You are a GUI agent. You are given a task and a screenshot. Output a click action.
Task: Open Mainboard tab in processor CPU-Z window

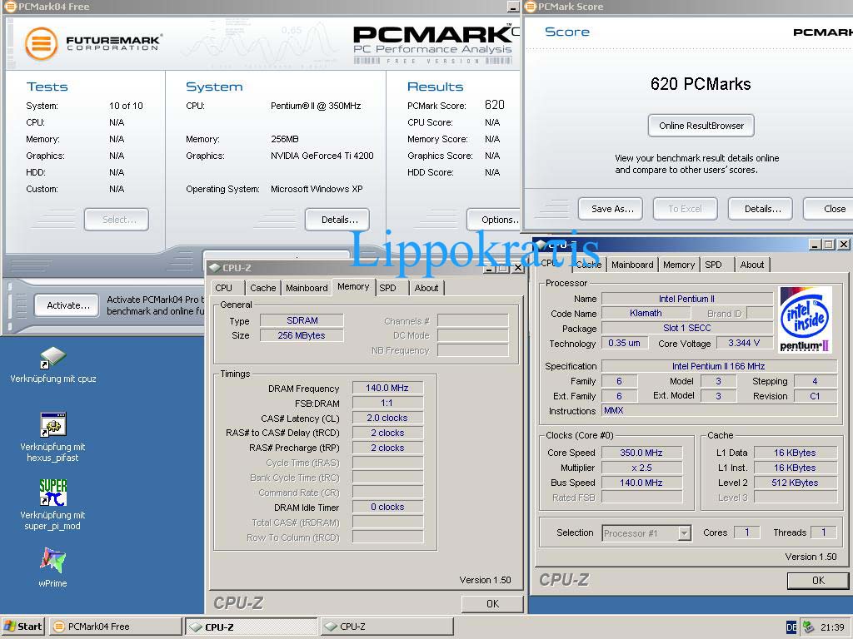point(632,265)
